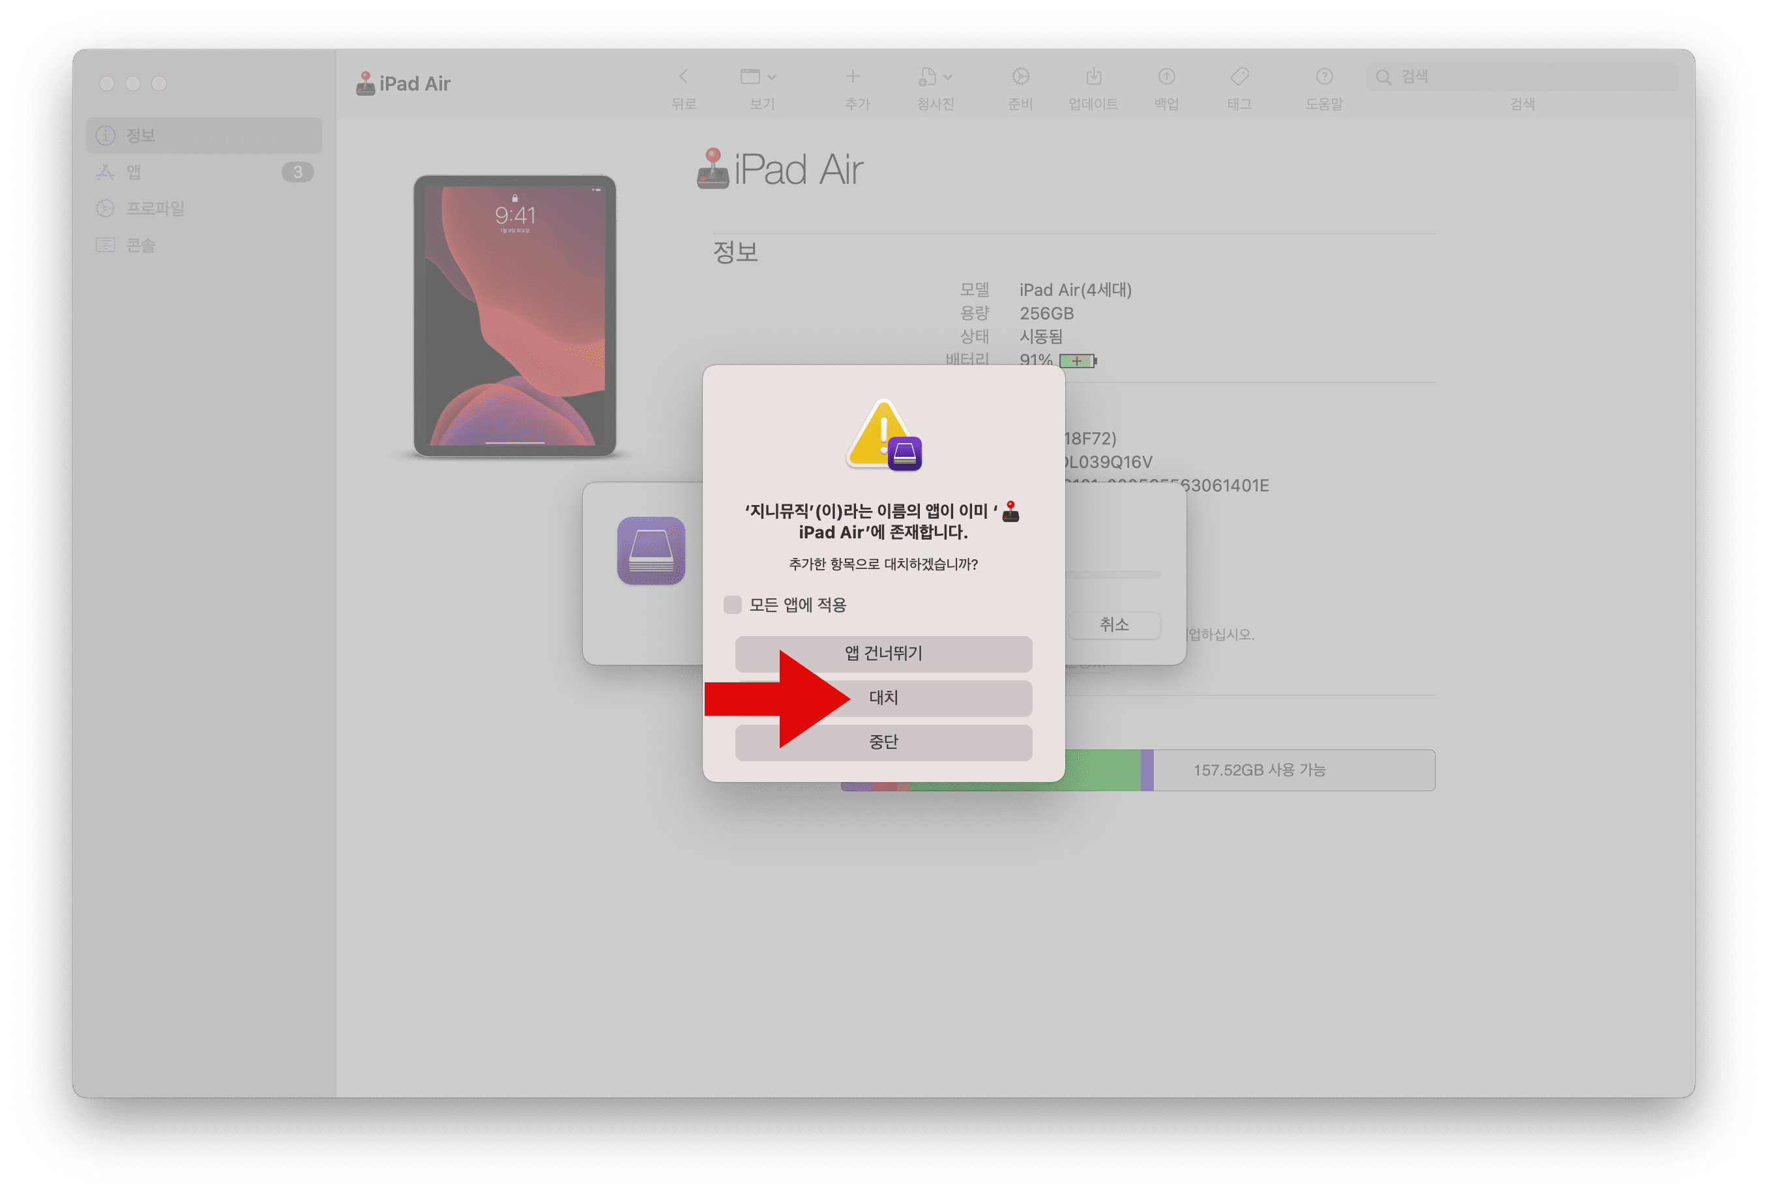
Task: Click the warning icon in the dialog
Action: [x=883, y=434]
